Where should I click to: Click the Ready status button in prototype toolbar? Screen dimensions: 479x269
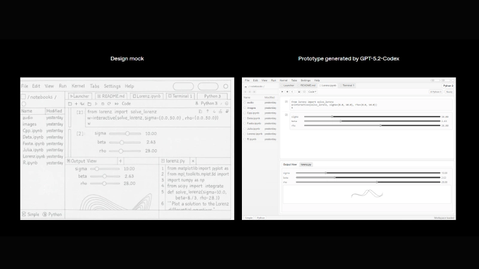tap(449, 91)
